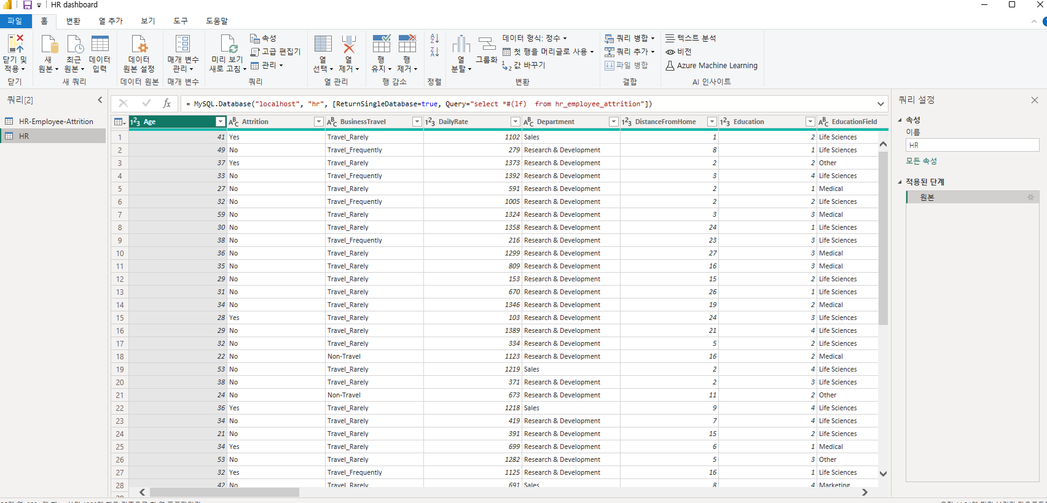Collapse the 쿼리 queries pane

100,99
